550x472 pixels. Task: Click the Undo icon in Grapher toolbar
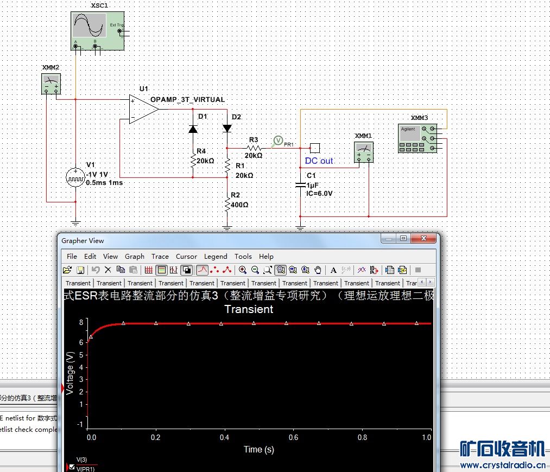click(x=96, y=270)
